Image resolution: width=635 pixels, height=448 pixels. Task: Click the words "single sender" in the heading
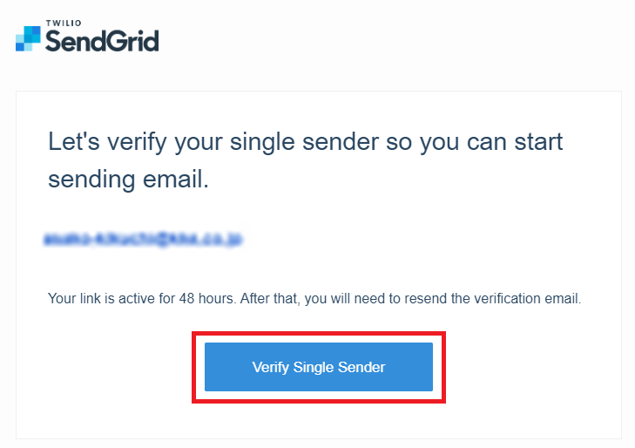[x=305, y=142]
